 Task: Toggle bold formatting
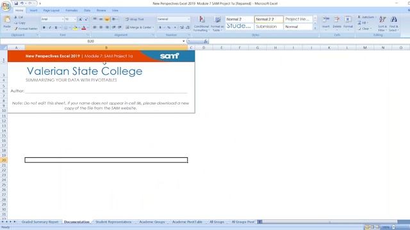[44, 27]
